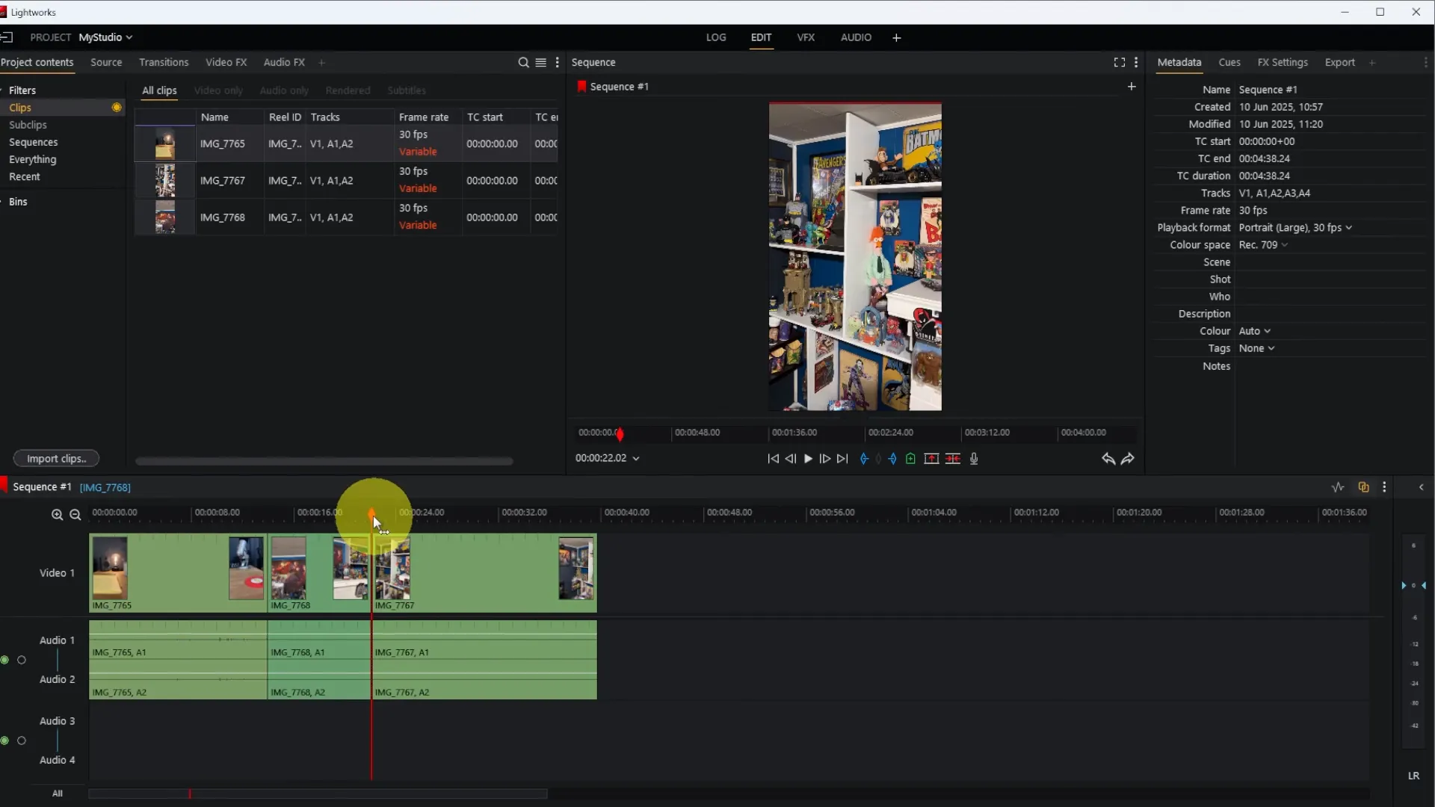Zoom in on the timeline

click(57, 515)
